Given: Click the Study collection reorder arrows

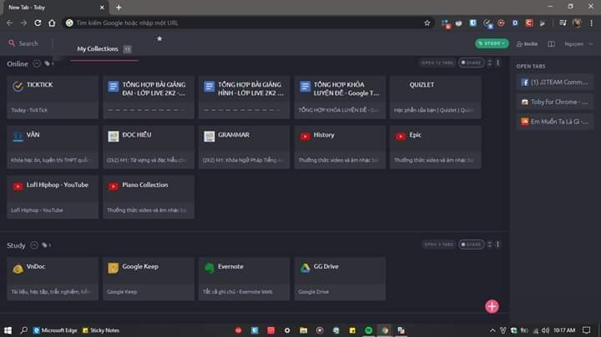Looking at the screenshot, I should coord(489,244).
